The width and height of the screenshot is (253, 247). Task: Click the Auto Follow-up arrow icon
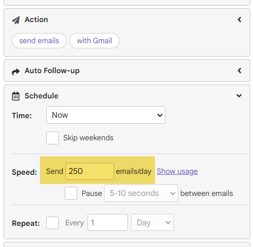coord(16,71)
